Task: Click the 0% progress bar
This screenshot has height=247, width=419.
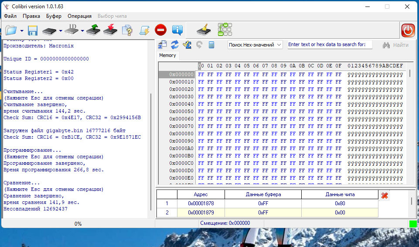Action: tap(78, 224)
